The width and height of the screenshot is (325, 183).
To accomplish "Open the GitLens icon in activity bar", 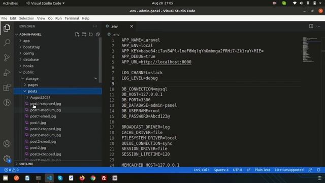I will tap(7, 102).
